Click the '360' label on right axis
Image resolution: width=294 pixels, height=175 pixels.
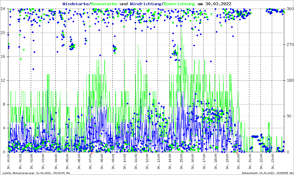(290, 9)
